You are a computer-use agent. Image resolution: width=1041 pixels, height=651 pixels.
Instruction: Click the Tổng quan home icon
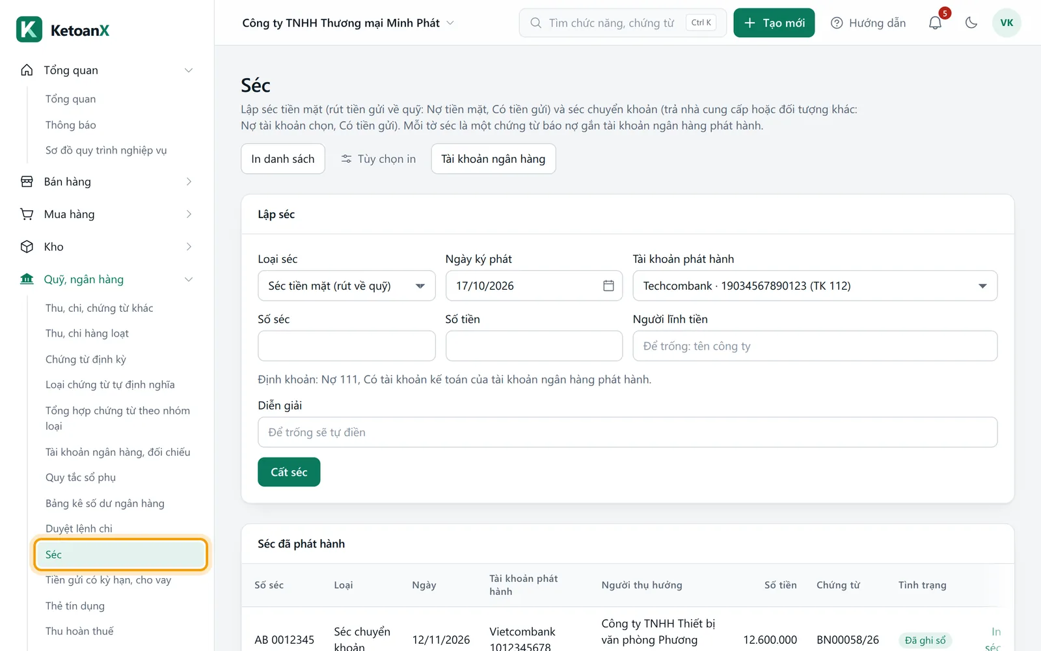coord(27,70)
